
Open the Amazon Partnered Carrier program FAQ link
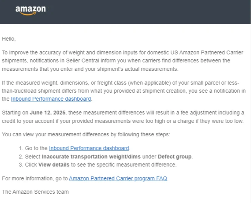click(x=118, y=178)
